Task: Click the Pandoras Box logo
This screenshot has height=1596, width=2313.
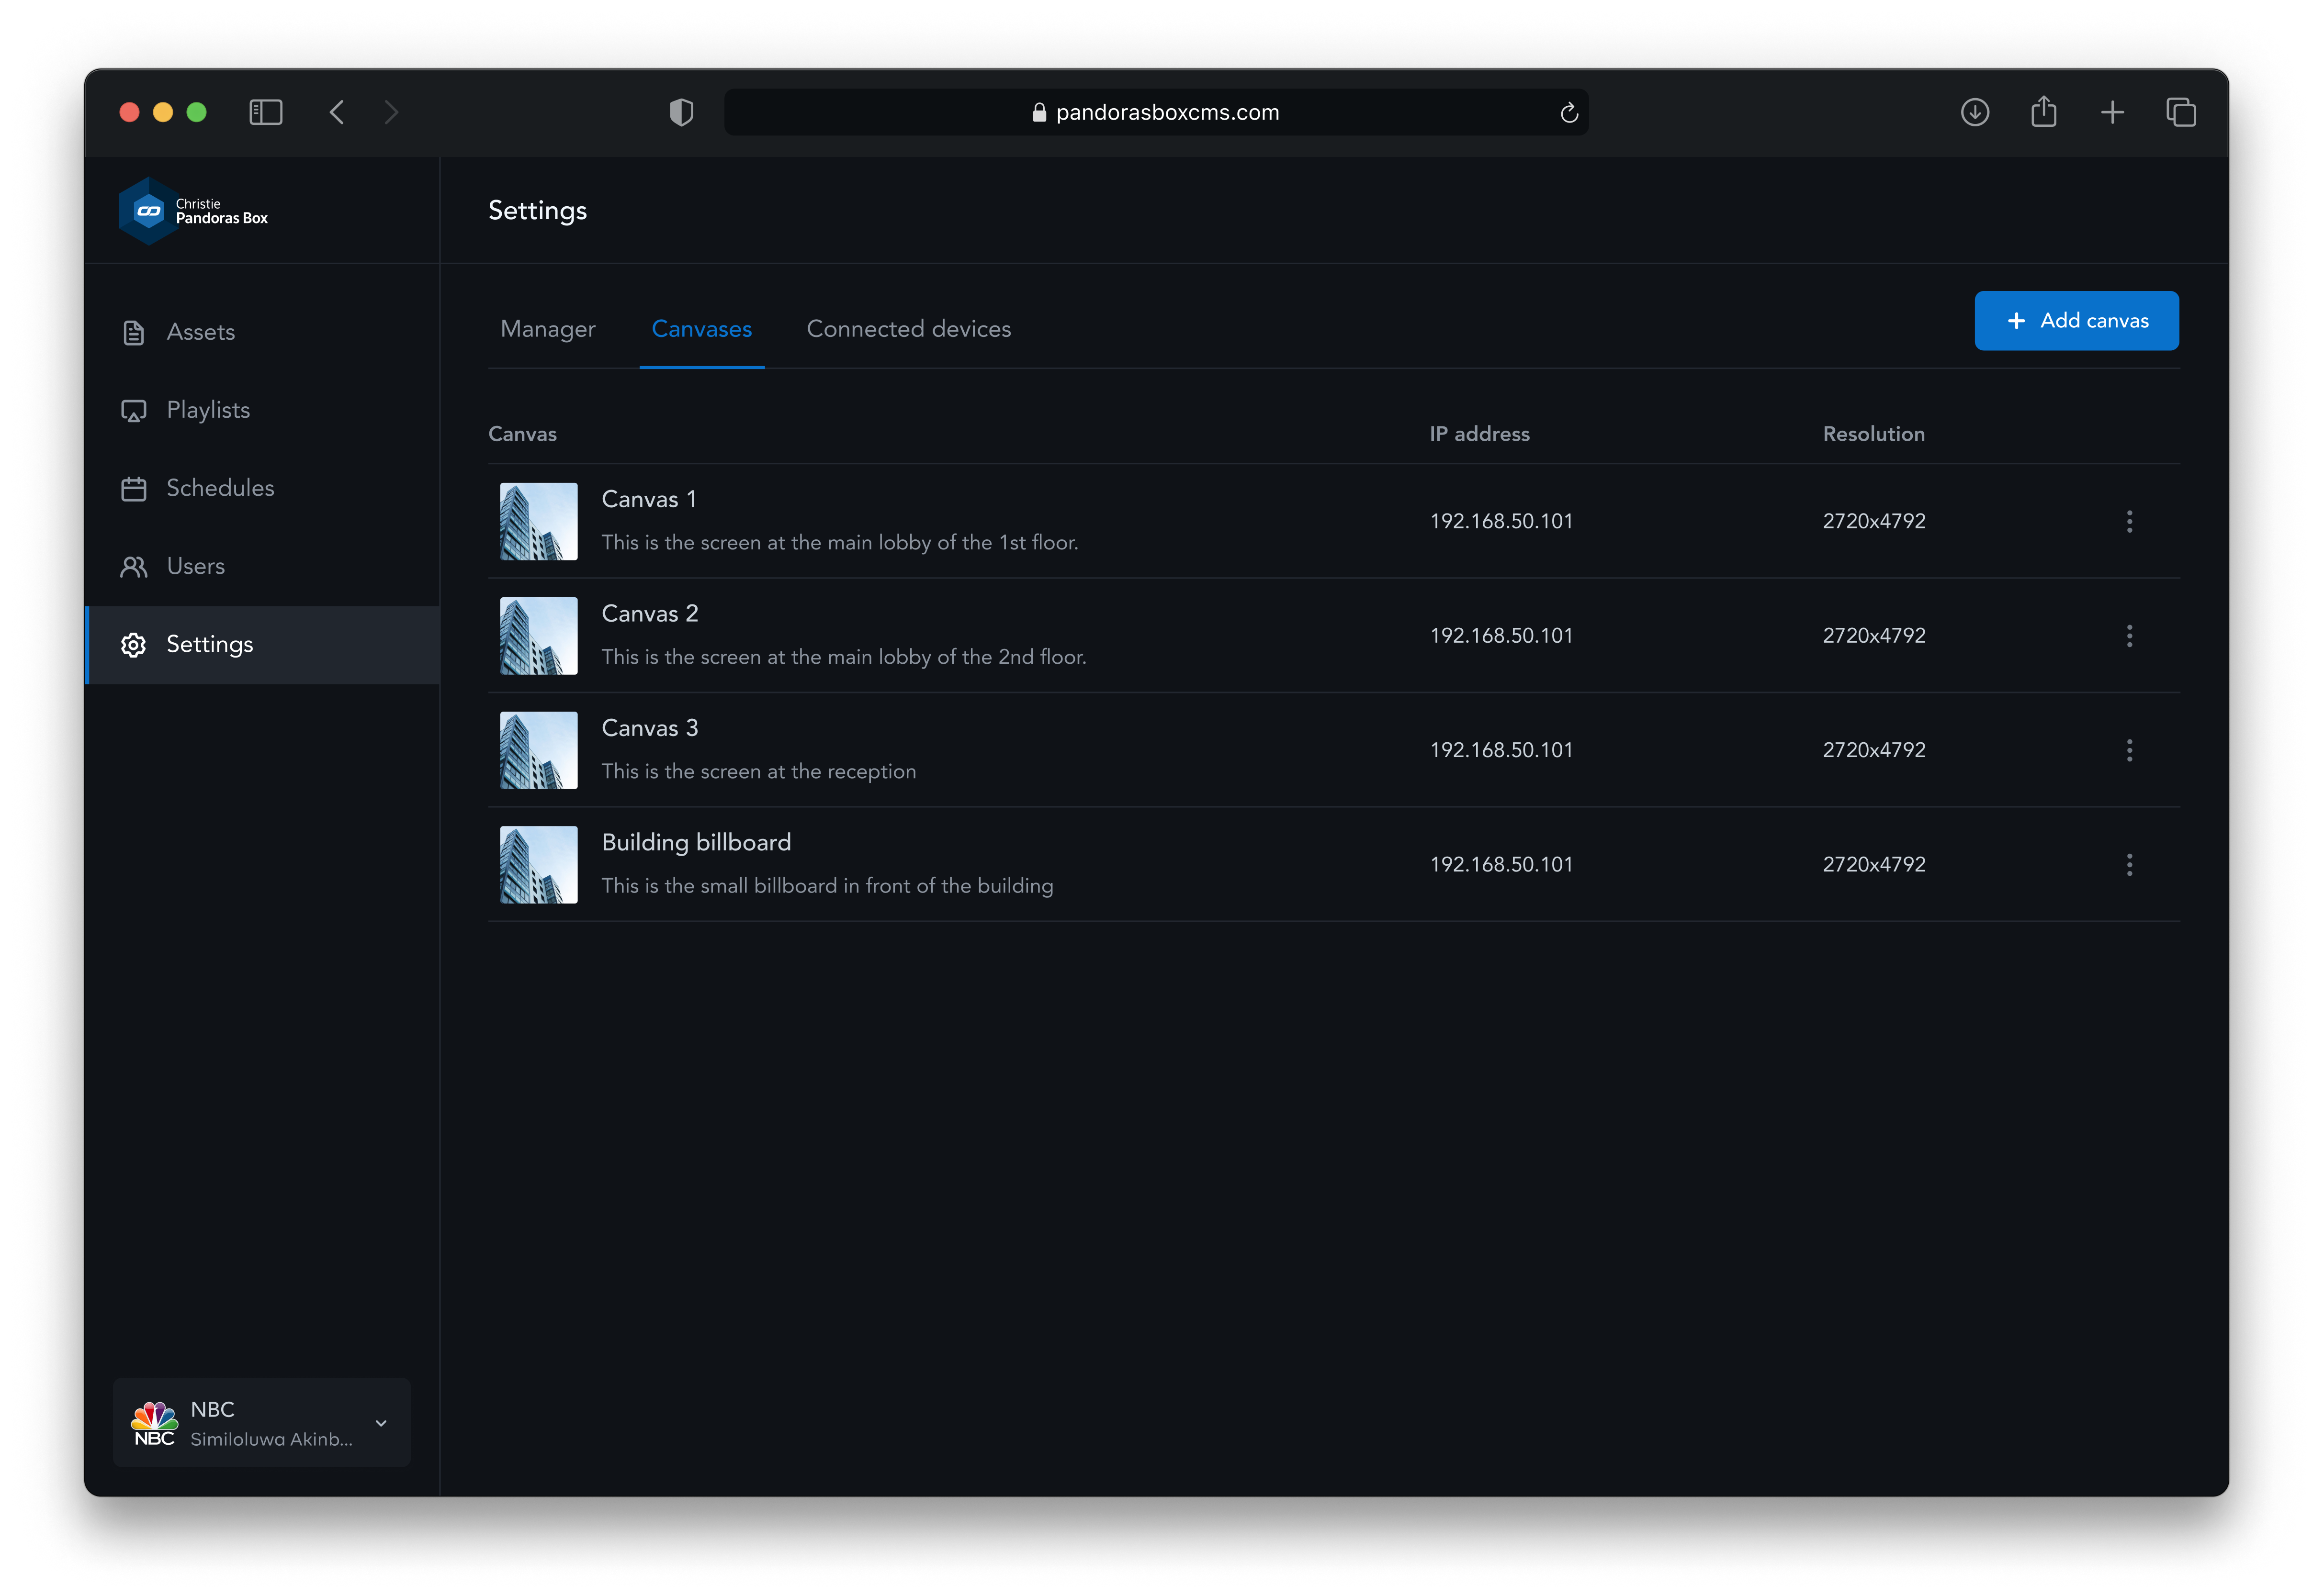Action: pyautogui.click(x=149, y=211)
